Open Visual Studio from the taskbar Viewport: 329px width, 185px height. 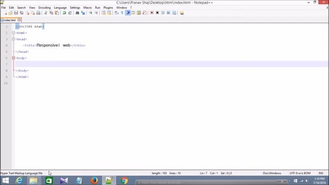pyautogui.click(x=64, y=180)
